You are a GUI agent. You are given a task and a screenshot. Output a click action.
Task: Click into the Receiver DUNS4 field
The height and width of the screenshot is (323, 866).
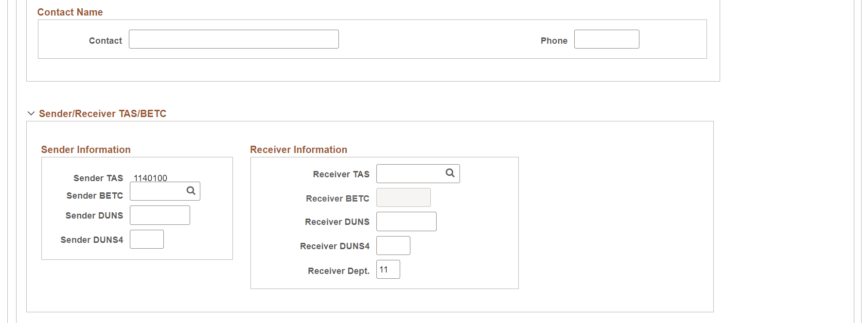coord(393,246)
